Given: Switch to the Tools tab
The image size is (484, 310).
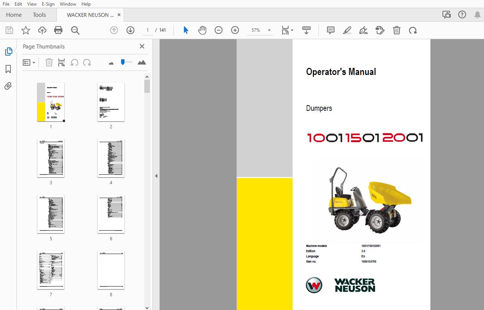Looking at the screenshot, I should [x=39, y=15].
